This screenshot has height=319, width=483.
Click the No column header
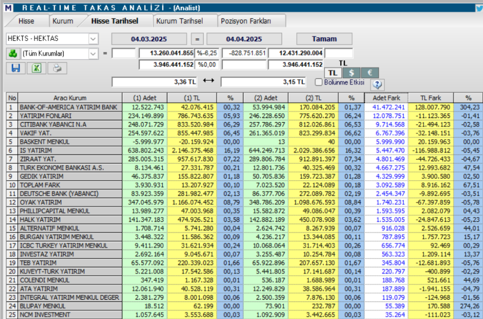(12, 98)
